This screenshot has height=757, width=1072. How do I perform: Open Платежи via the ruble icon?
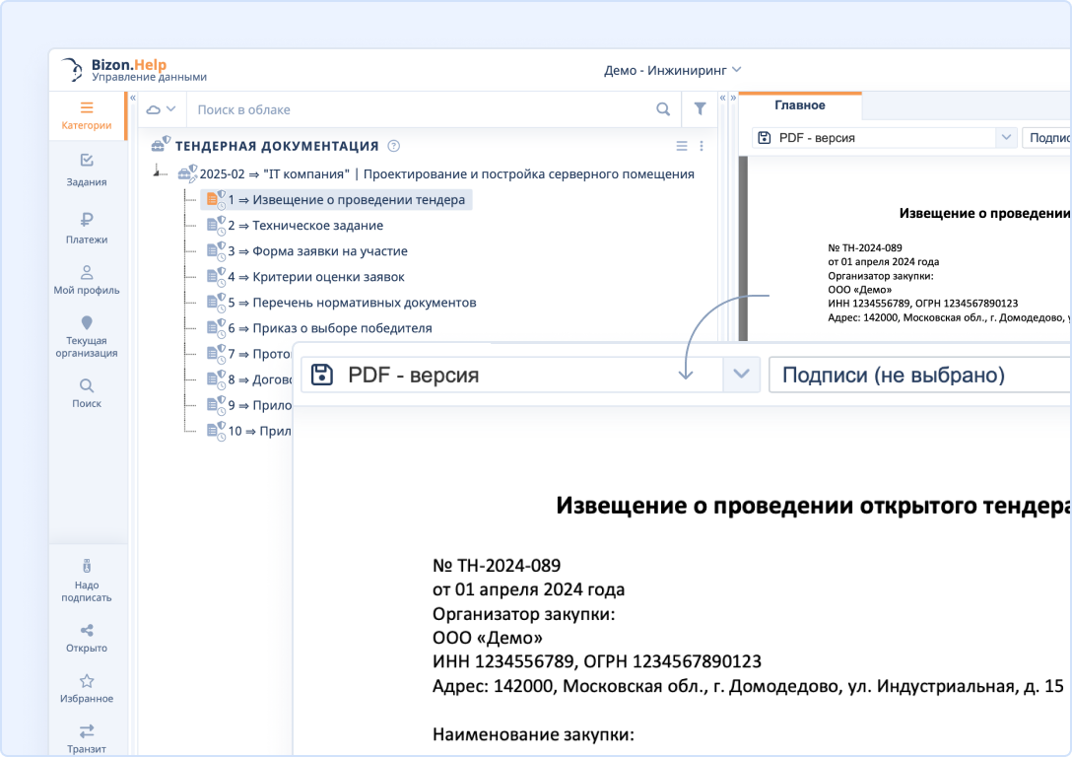(x=88, y=219)
